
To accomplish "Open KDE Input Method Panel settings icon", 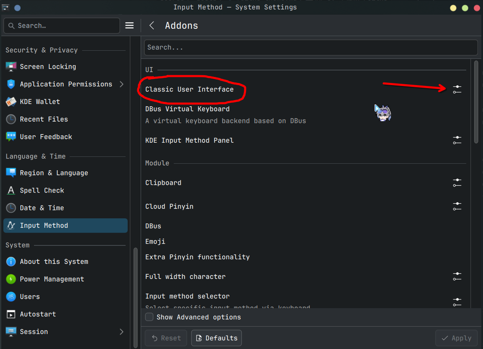I will (457, 140).
